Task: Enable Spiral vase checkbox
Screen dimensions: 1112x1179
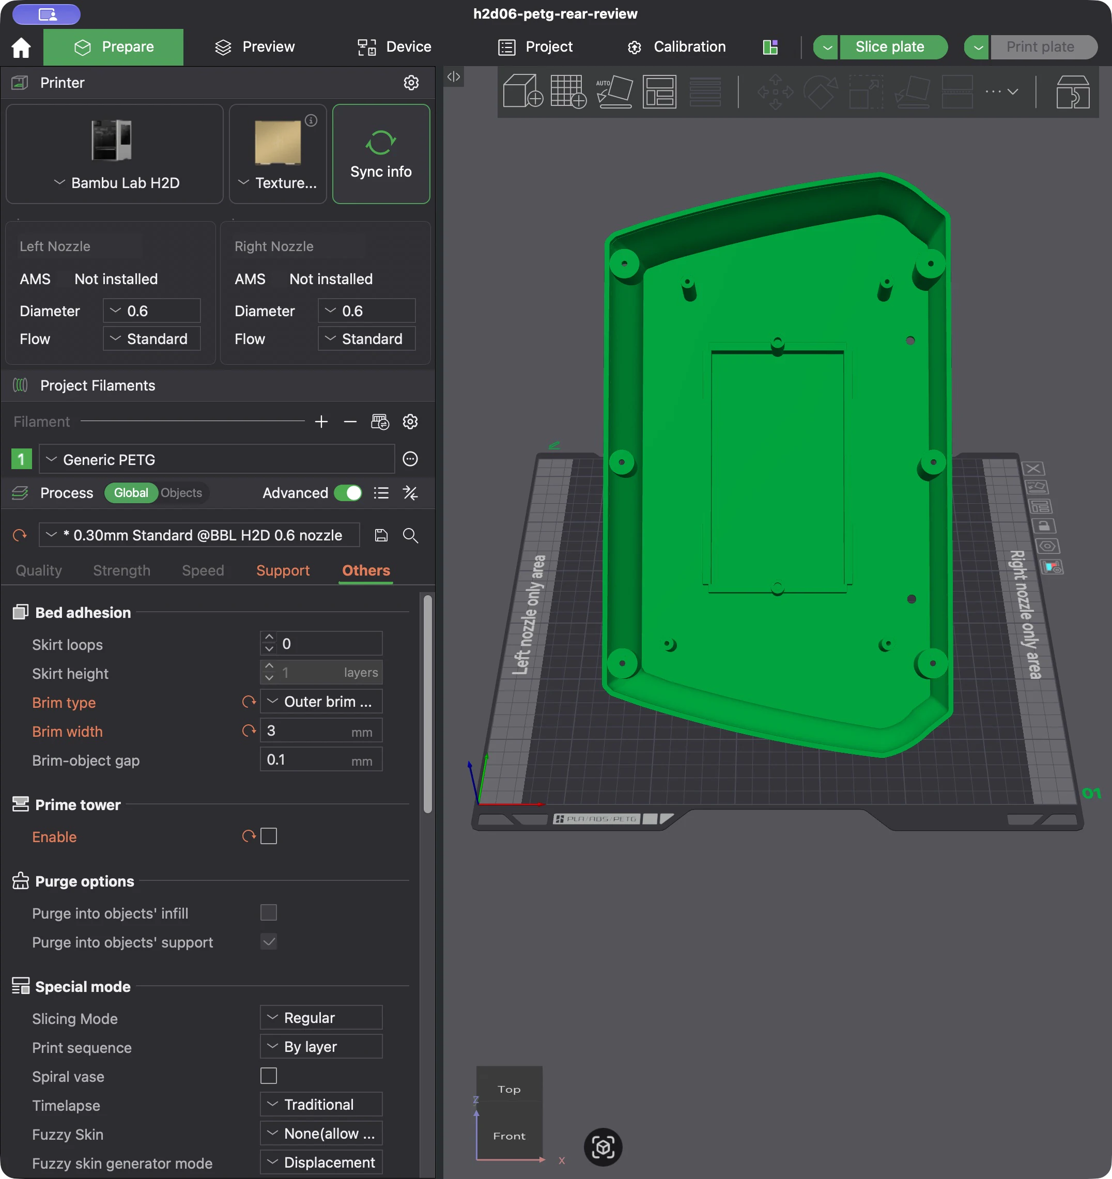Action: click(x=269, y=1076)
